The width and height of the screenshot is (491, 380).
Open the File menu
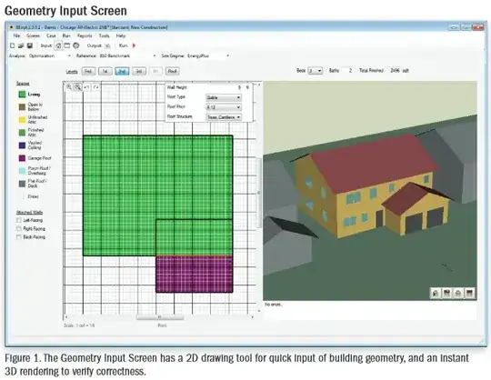click(16, 36)
